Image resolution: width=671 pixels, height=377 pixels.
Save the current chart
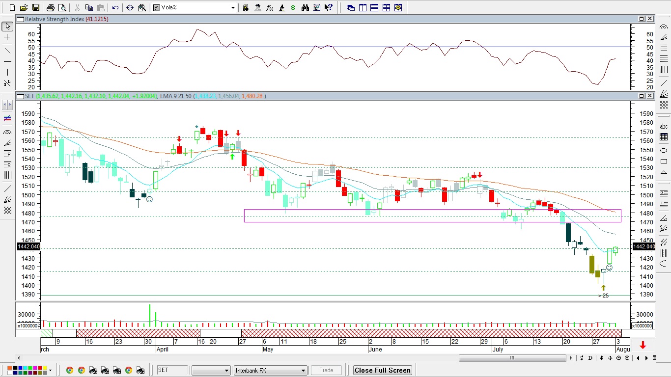coord(36,7)
